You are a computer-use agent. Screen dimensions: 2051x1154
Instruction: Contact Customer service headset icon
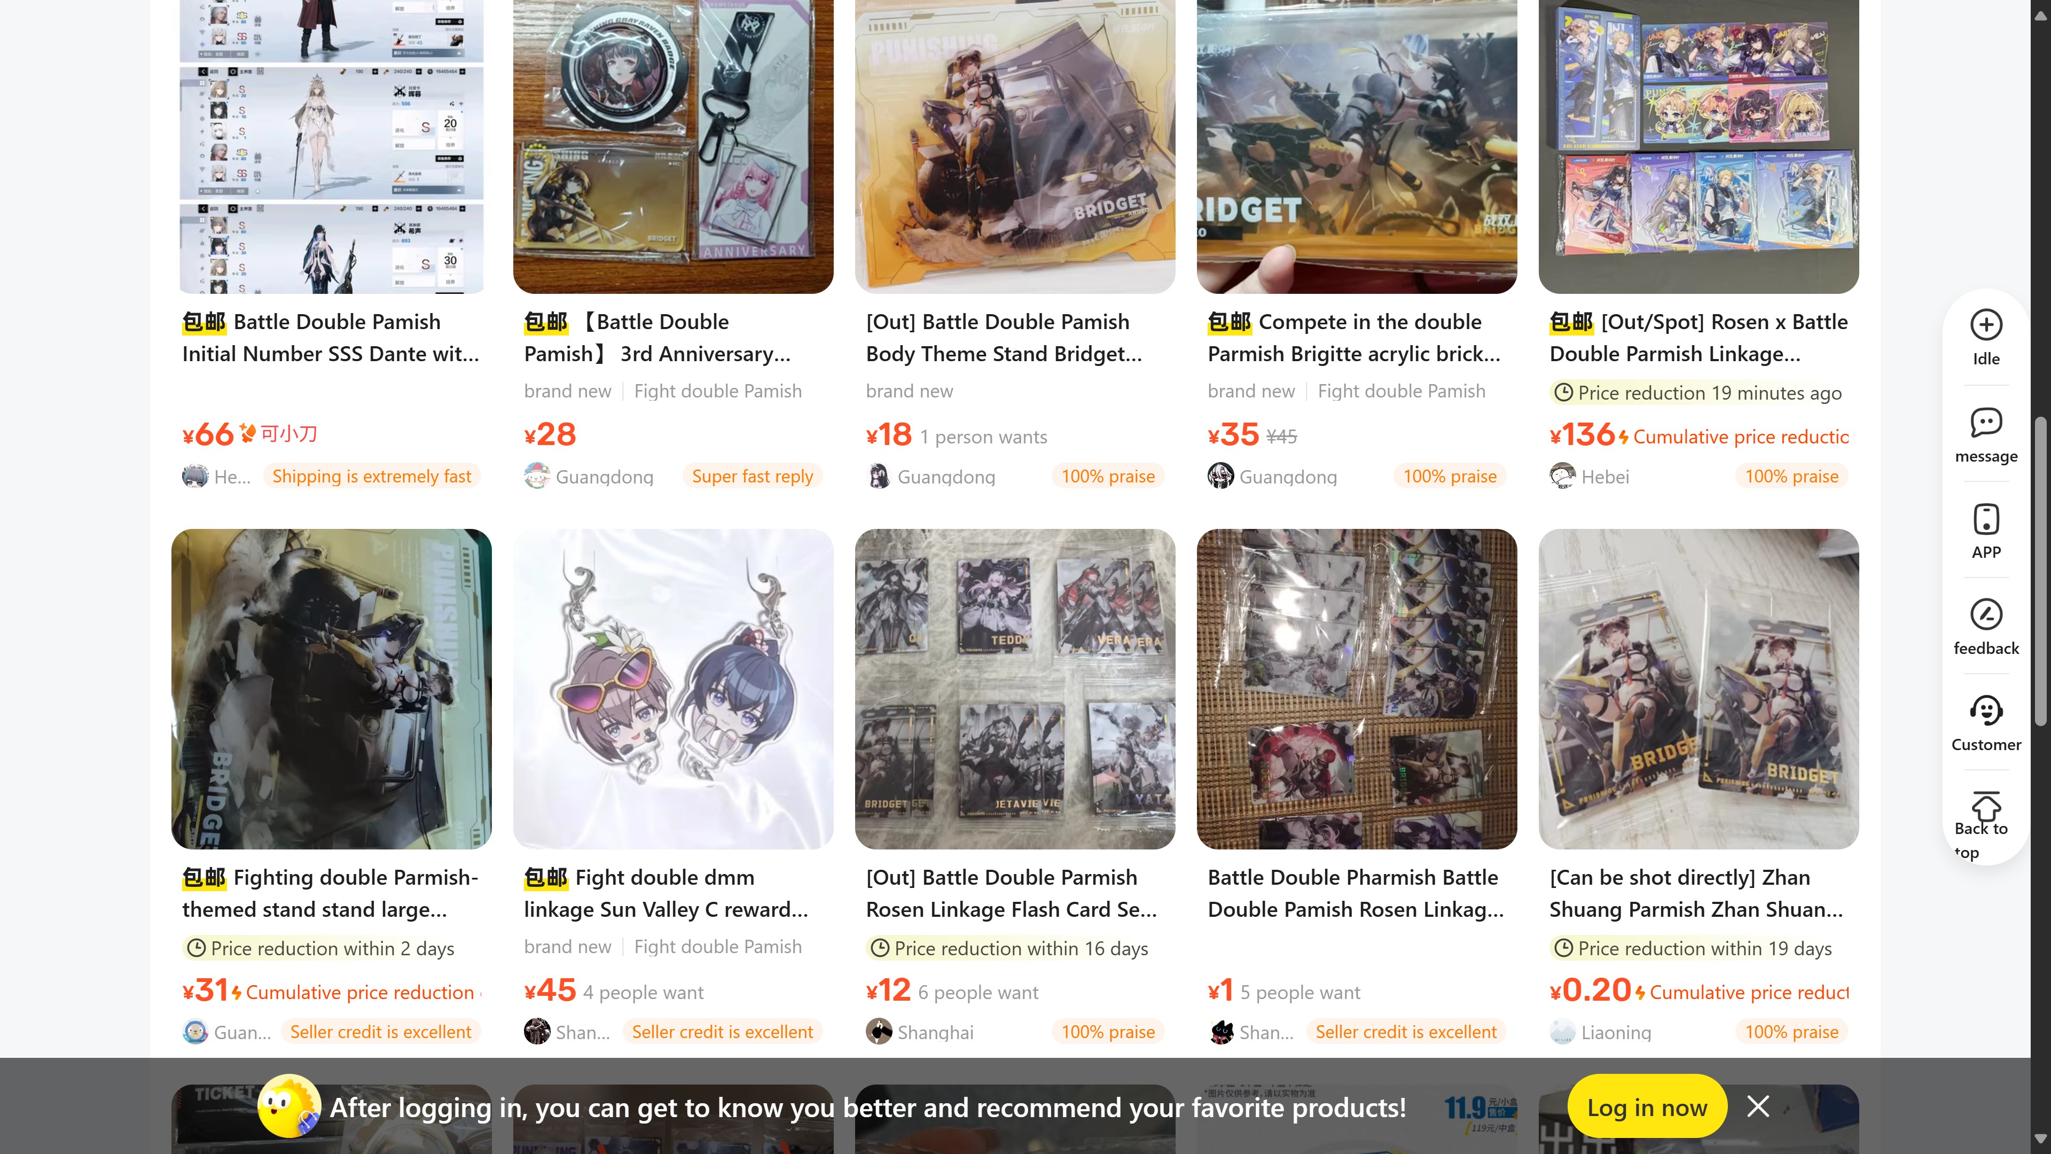click(x=1986, y=711)
